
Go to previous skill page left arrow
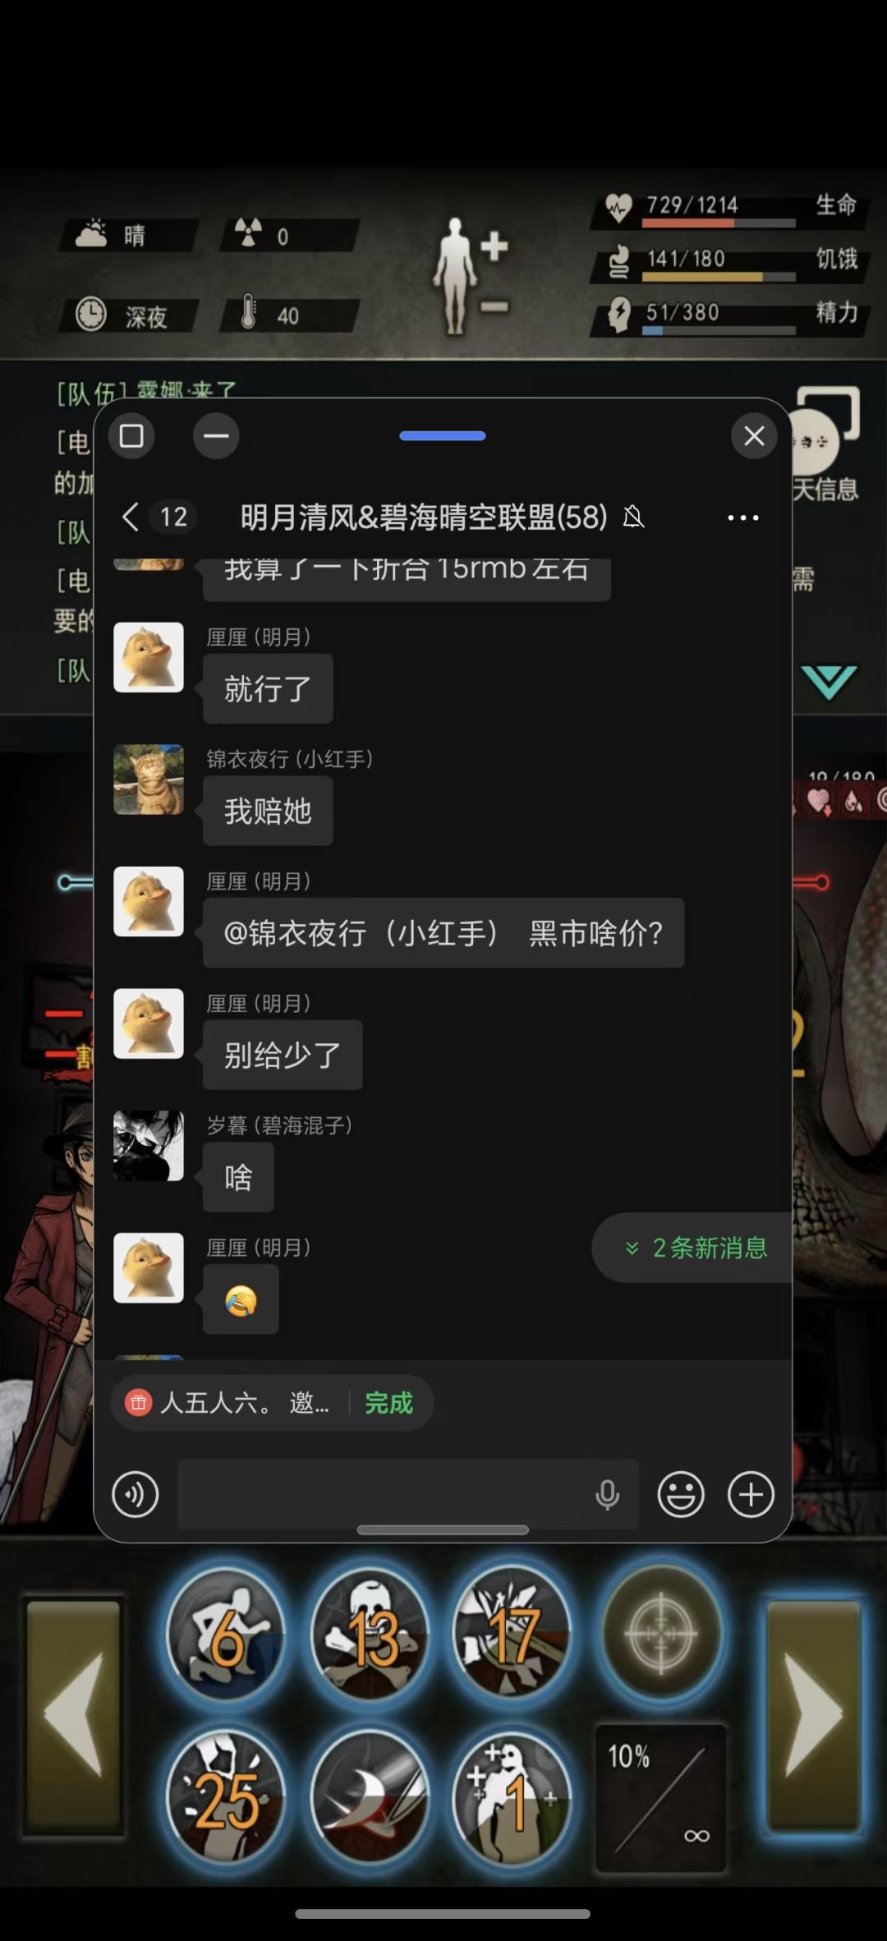point(74,1717)
